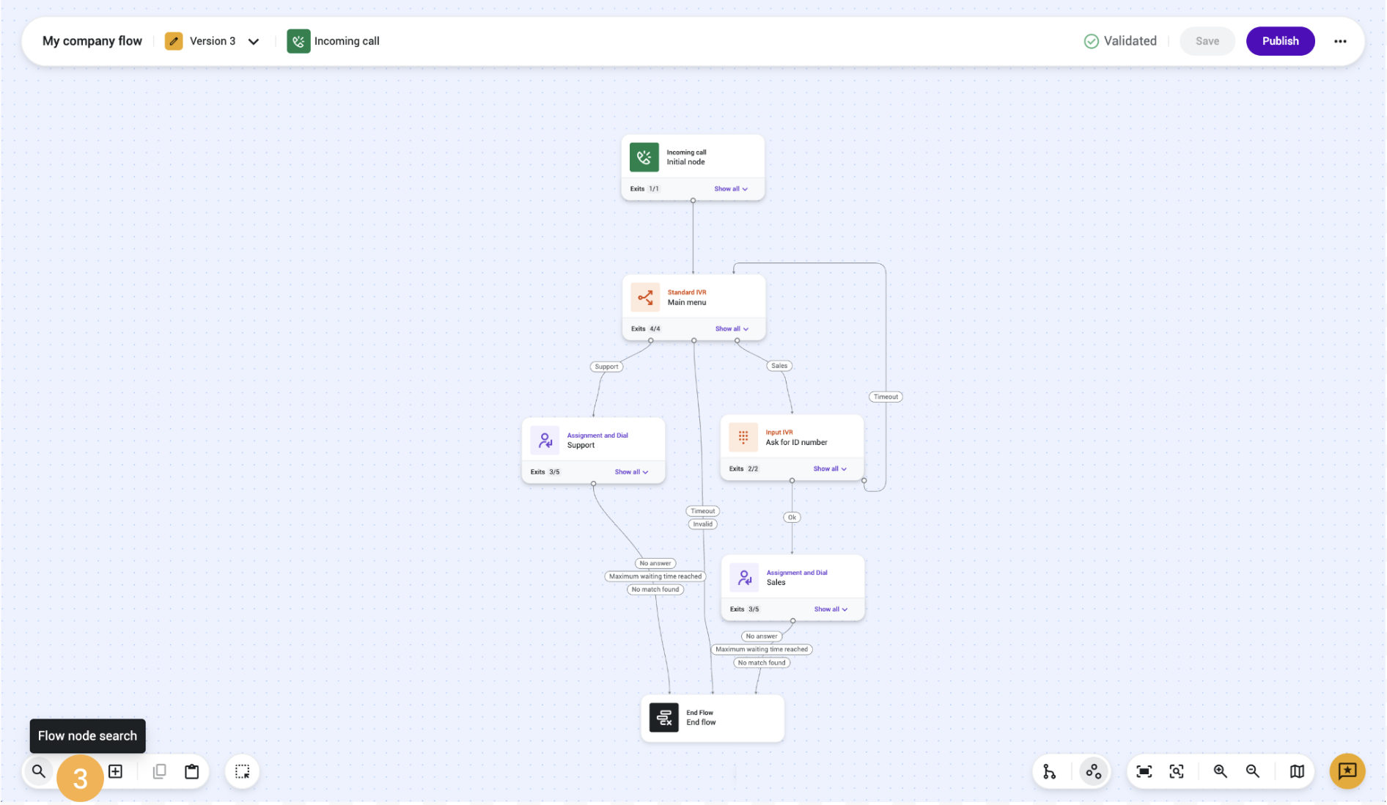Click the green Incoming call header icon
1387x805 pixels.
298,41
